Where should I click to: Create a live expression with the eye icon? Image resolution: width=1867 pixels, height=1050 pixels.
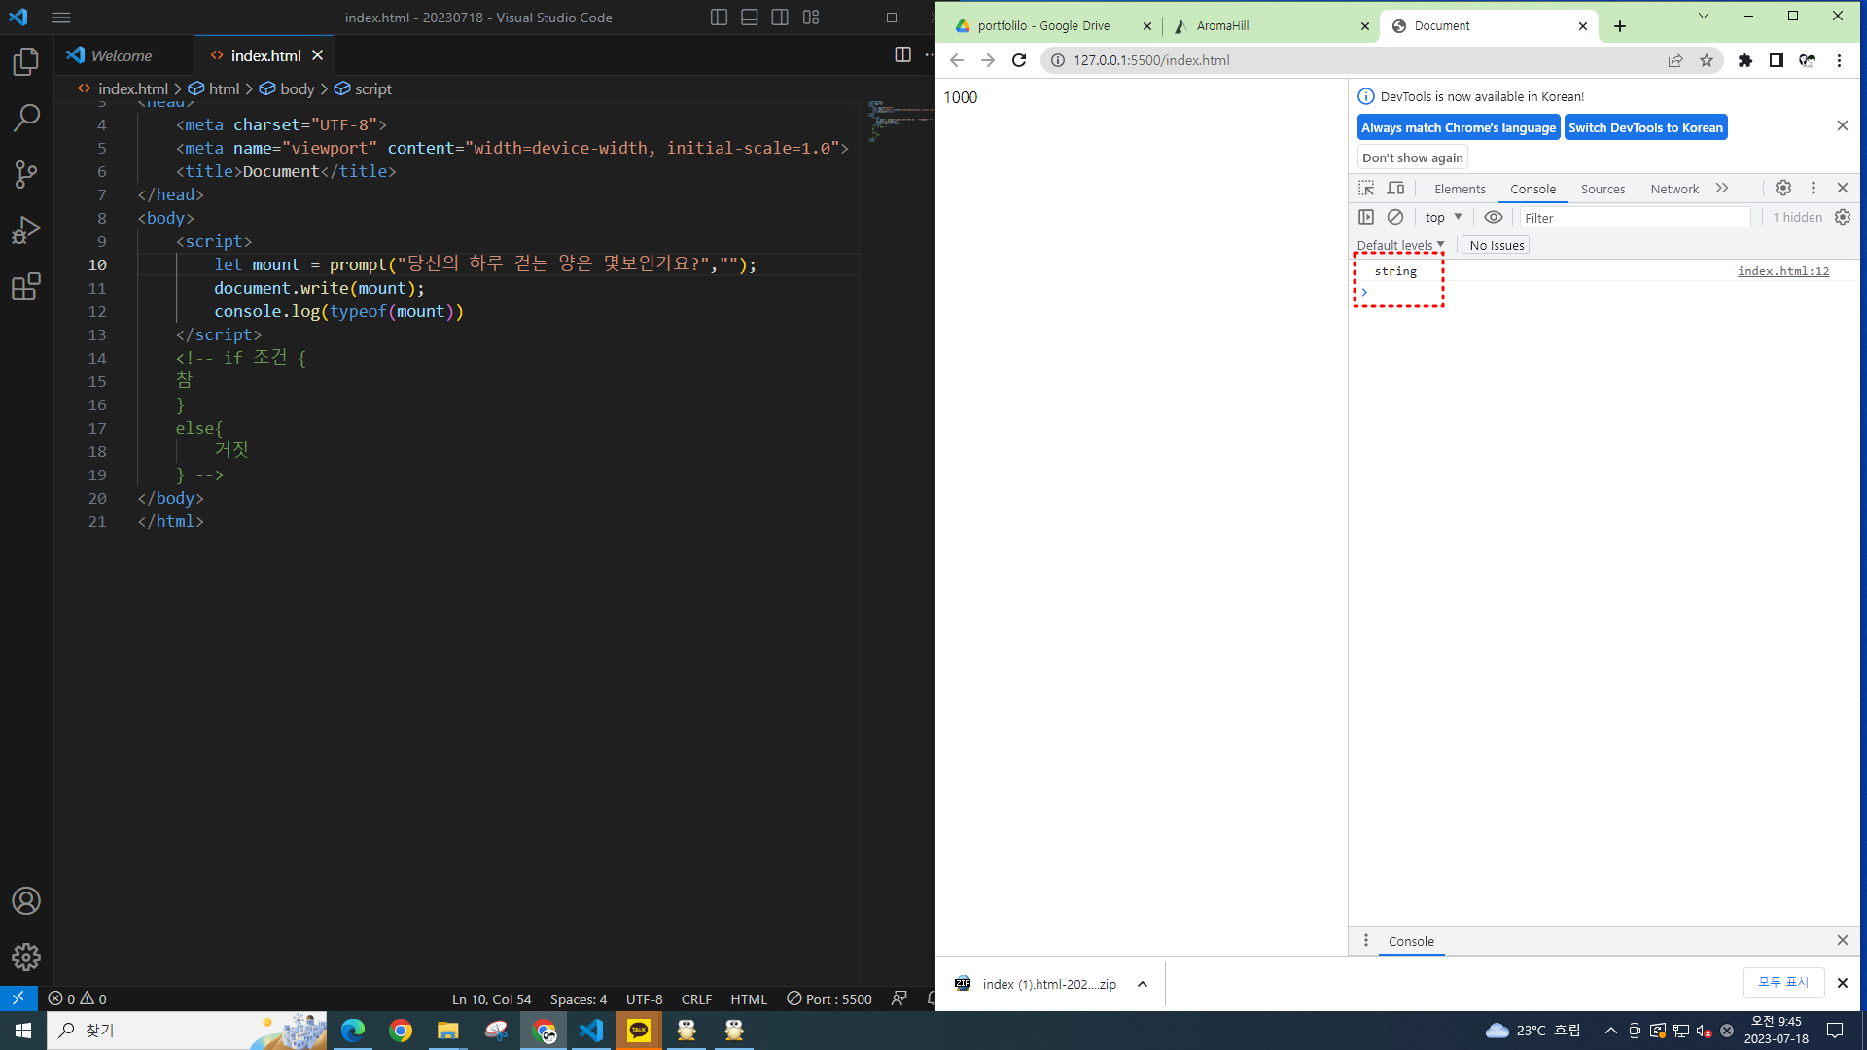tap(1494, 218)
